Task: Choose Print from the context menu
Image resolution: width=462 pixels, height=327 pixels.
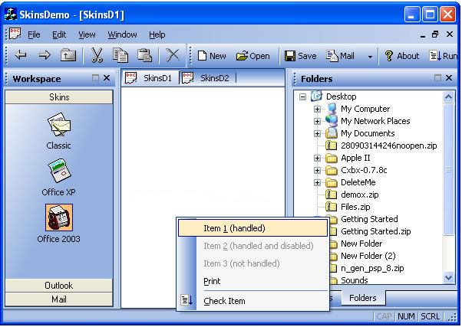Action: (x=252, y=281)
